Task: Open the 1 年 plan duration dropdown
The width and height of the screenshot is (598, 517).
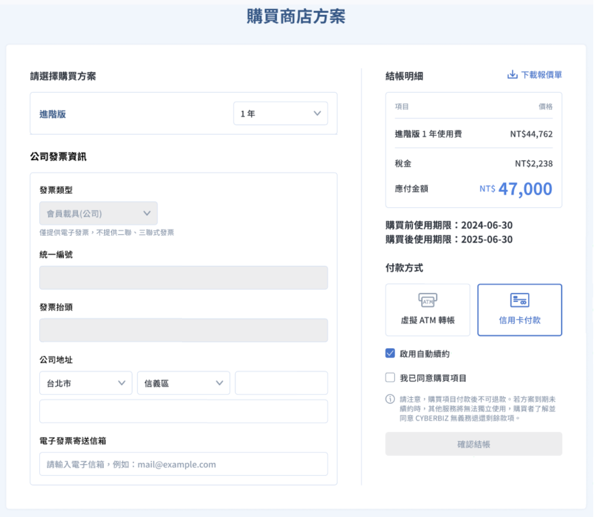Action: point(281,113)
